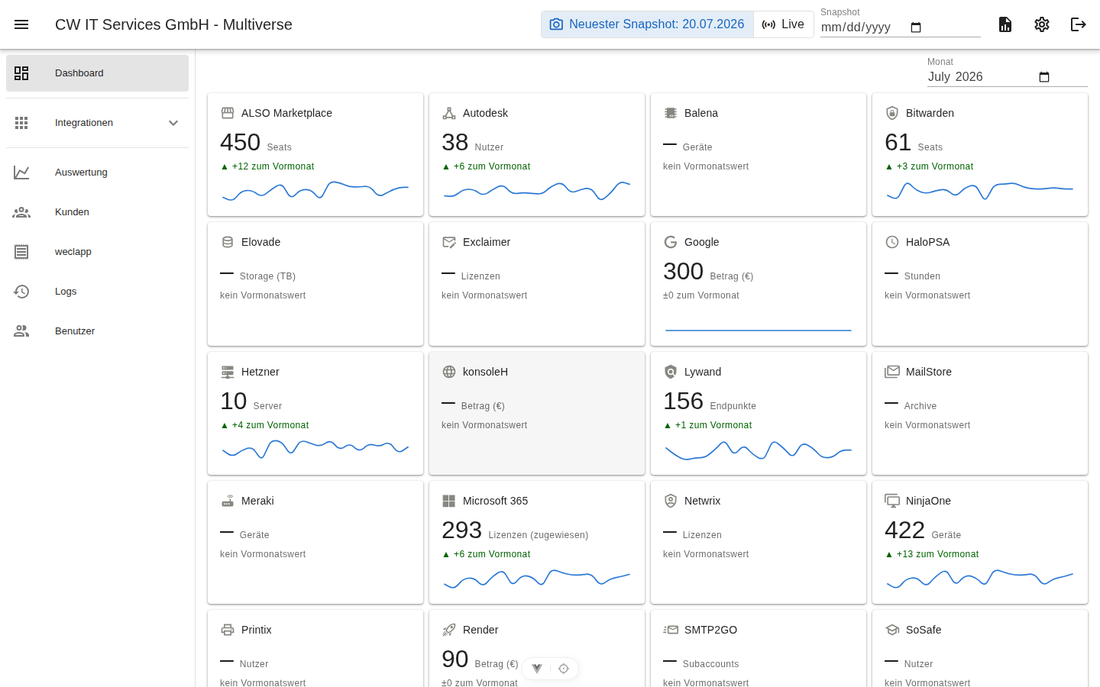The width and height of the screenshot is (1100, 687).
Task: Click the Hetzner server icon
Action: pos(228,372)
